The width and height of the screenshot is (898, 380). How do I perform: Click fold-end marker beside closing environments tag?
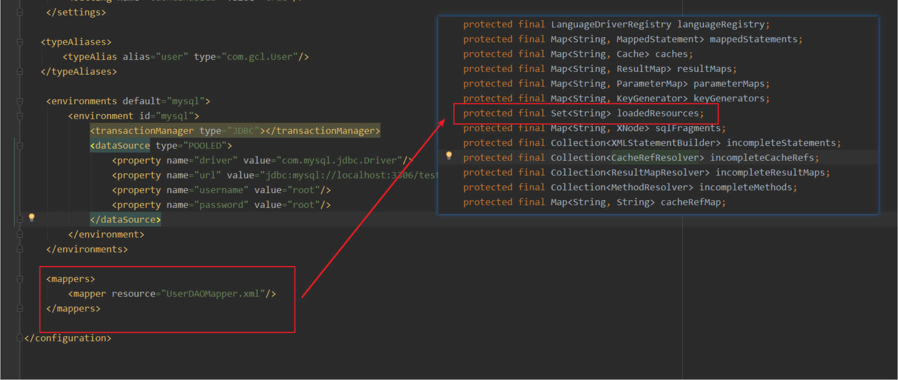pos(20,249)
